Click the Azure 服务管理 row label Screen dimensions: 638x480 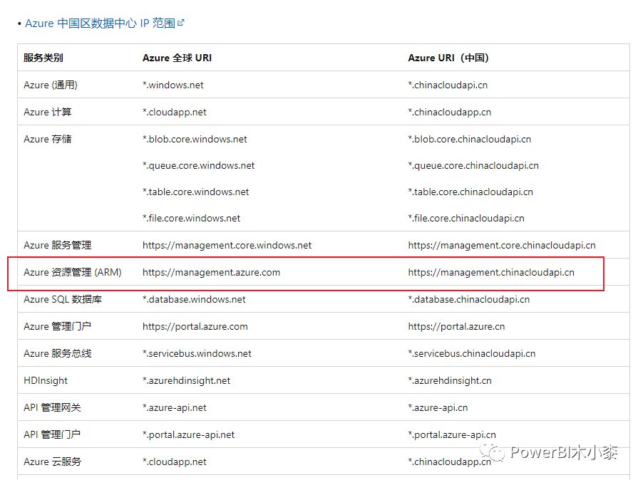point(57,245)
